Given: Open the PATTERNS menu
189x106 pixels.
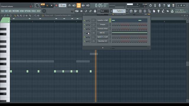Looking at the screenshot, I should (16, 11).
